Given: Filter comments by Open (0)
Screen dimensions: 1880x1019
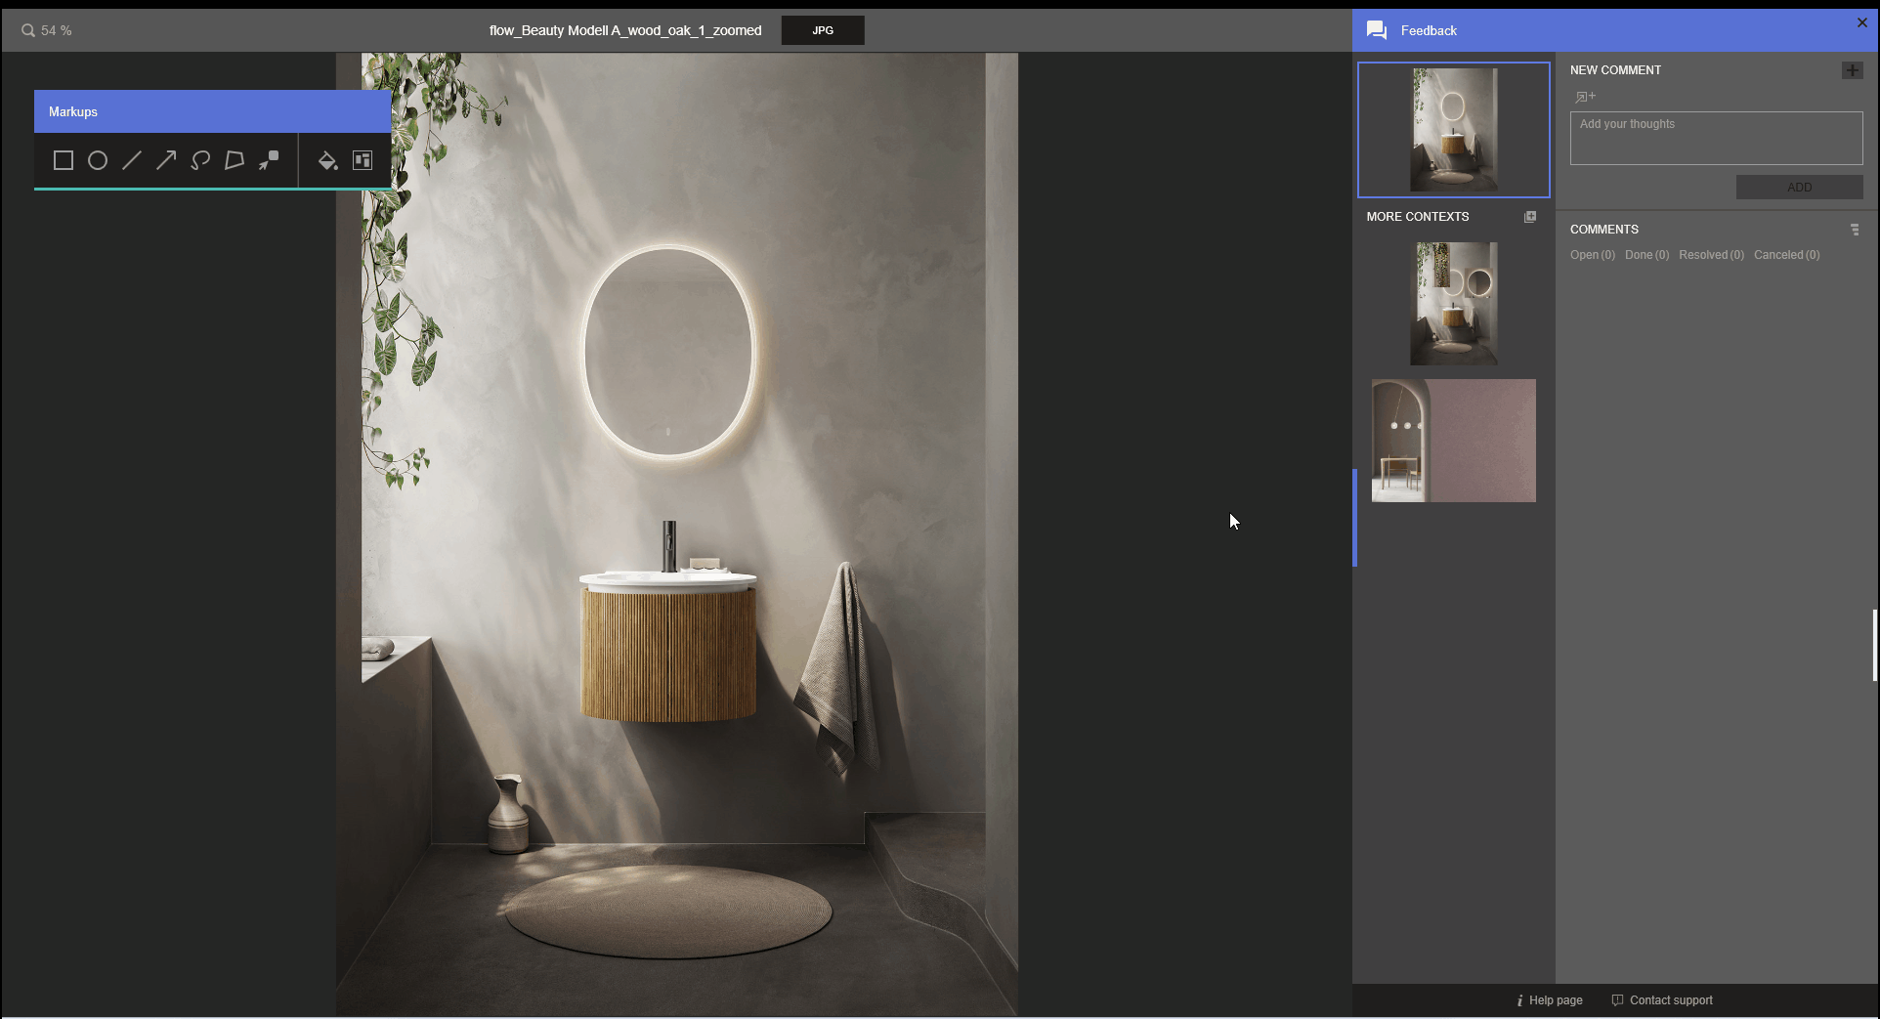Looking at the screenshot, I should (x=1593, y=255).
